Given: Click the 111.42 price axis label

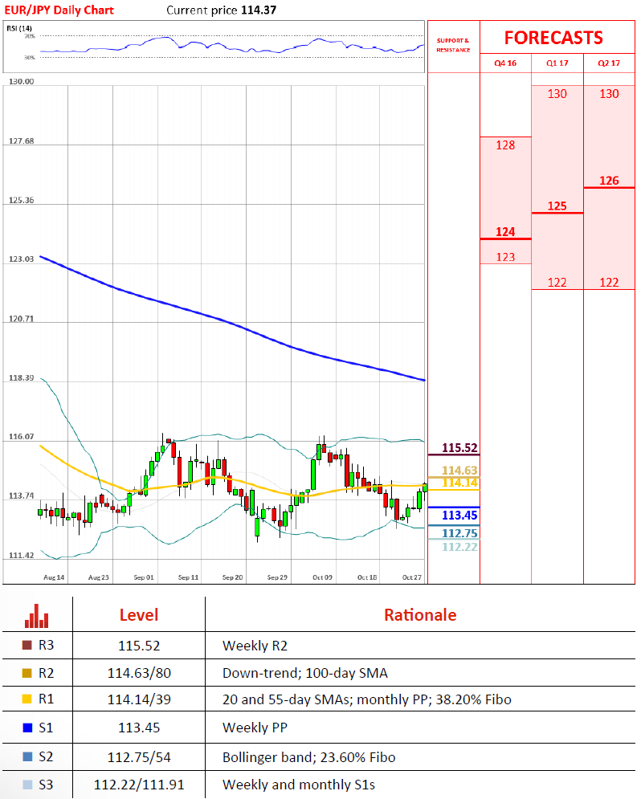Looking at the screenshot, I should [x=22, y=555].
